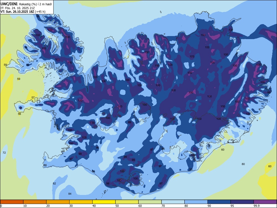Pick the pale green 60–70 legend swatch
Viewport: 277px width, 208px height.
[x=150, y=202]
